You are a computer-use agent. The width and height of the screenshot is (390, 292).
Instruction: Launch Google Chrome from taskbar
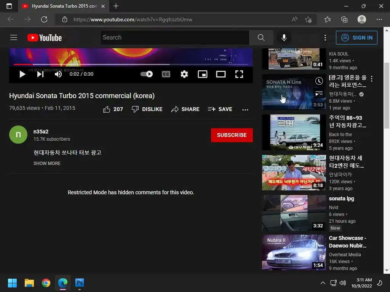pyautogui.click(x=46, y=283)
